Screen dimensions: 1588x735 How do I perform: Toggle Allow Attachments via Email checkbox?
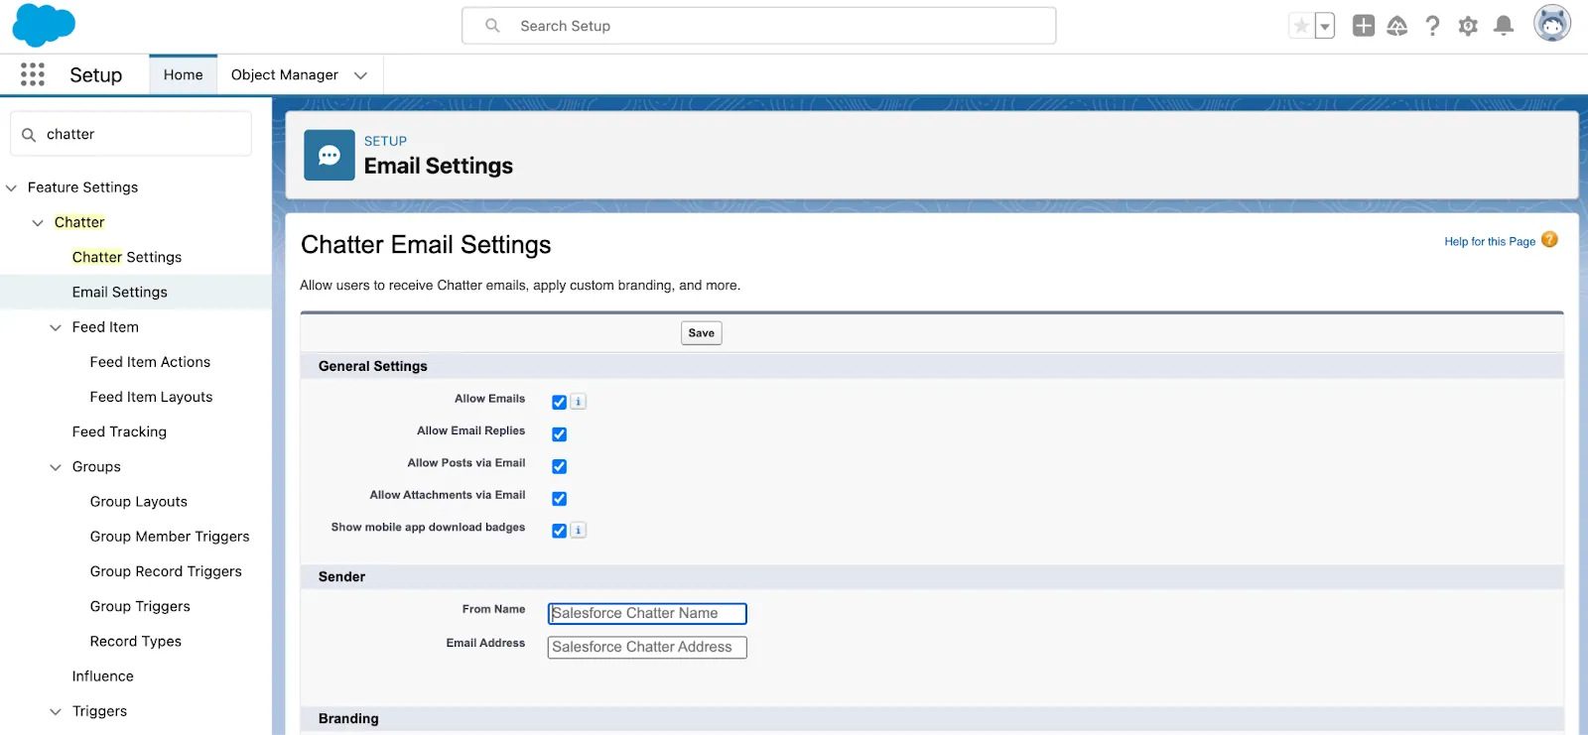pos(560,499)
